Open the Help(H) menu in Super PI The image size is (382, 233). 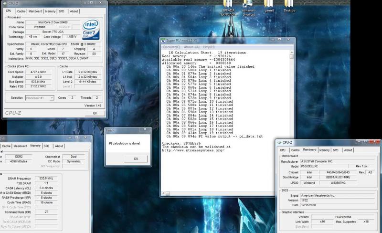[209, 47]
